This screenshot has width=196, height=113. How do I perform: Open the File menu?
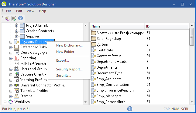(9, 11)
